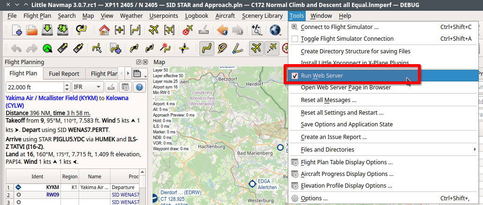Choose Reset all Messages in Tools menu
Viewport: 483px width, 205px height.
pyautogui.click(x=382, y=100)
